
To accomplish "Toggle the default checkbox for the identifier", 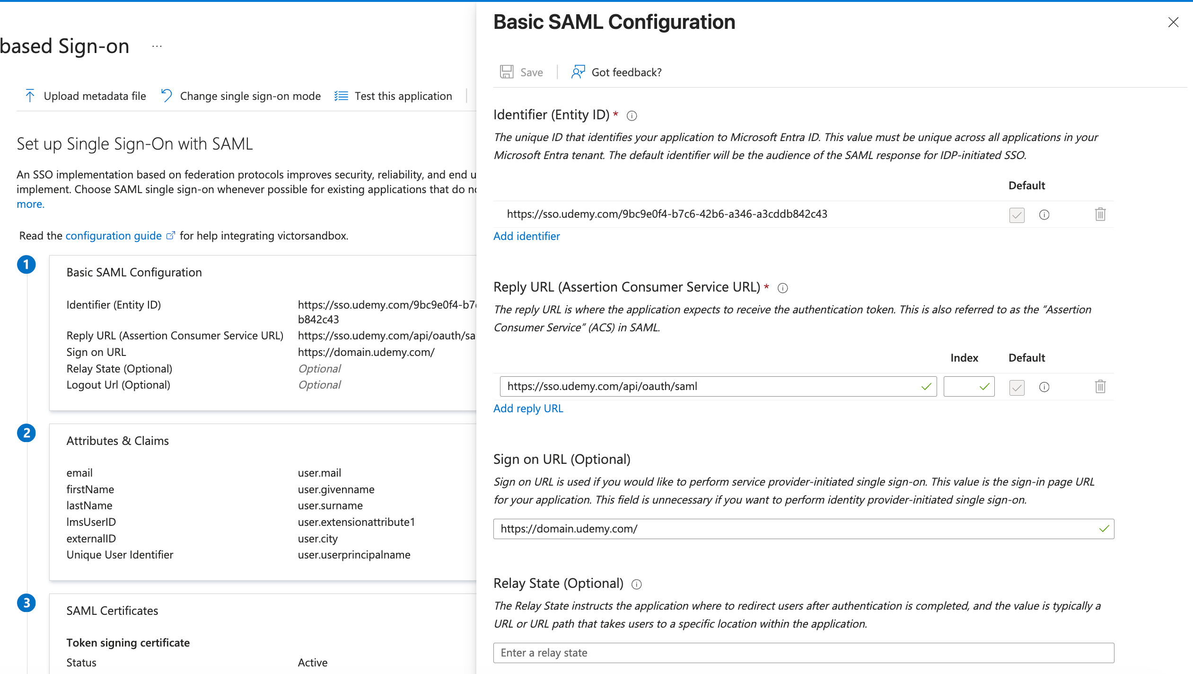I will (x=1017, y=215).
